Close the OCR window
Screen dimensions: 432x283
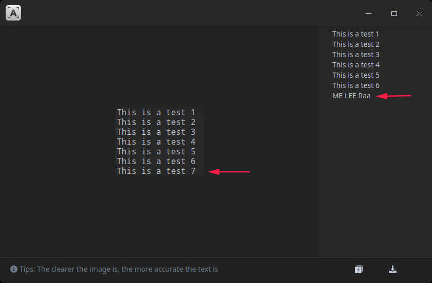coord(419,13)
